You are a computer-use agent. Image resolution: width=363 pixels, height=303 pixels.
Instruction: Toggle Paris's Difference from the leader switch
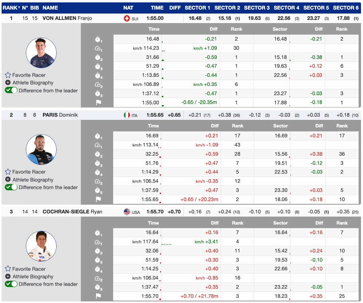pos(11,187)
